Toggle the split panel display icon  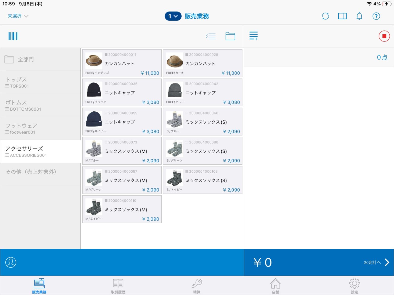342,16
